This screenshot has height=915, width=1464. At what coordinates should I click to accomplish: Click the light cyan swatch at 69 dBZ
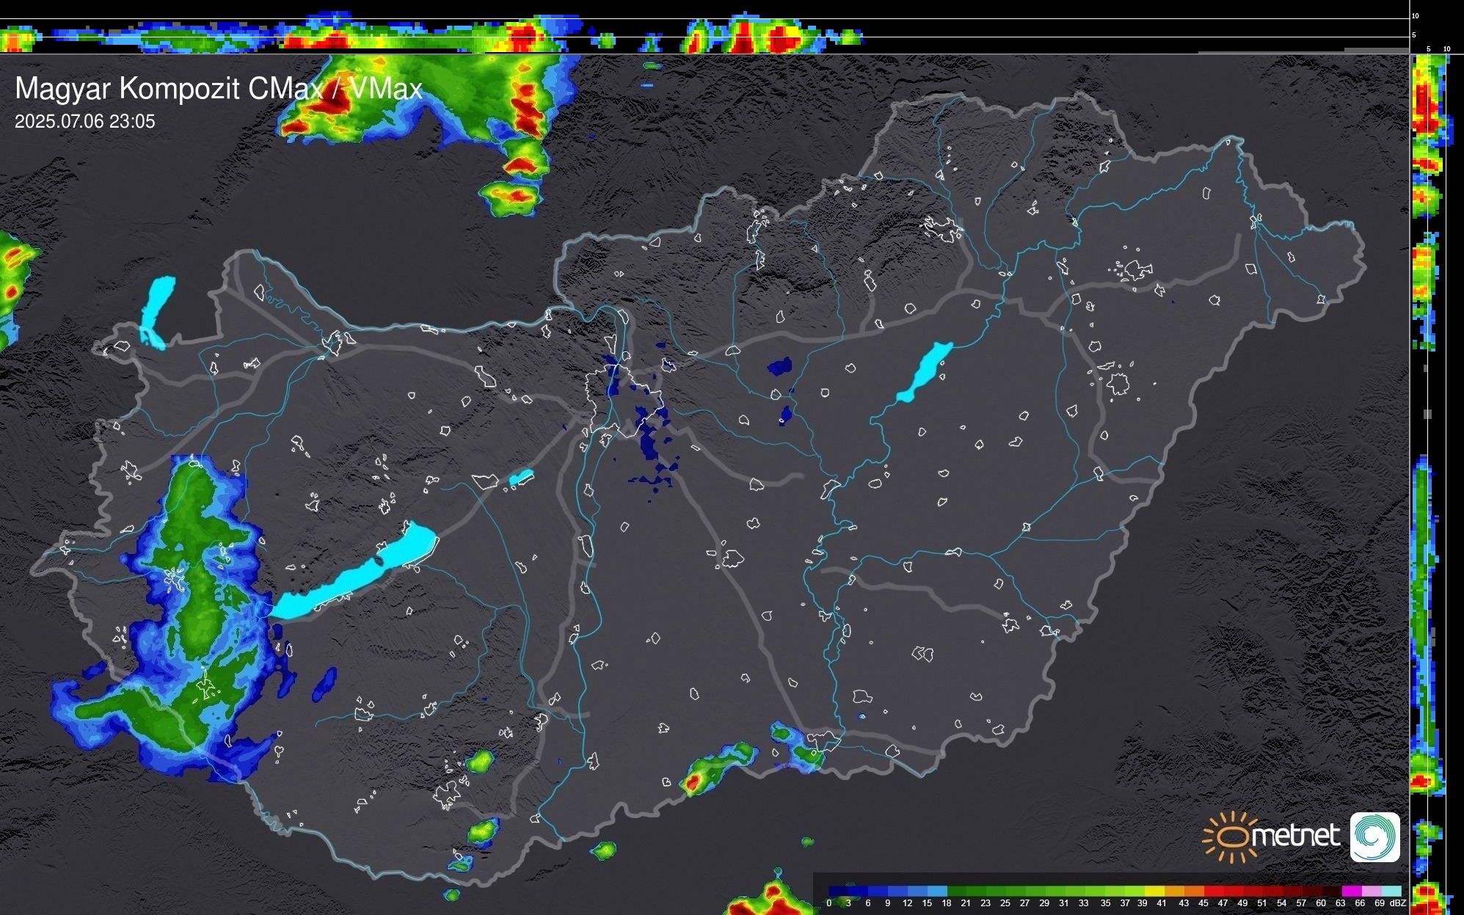coord(1390,892)
